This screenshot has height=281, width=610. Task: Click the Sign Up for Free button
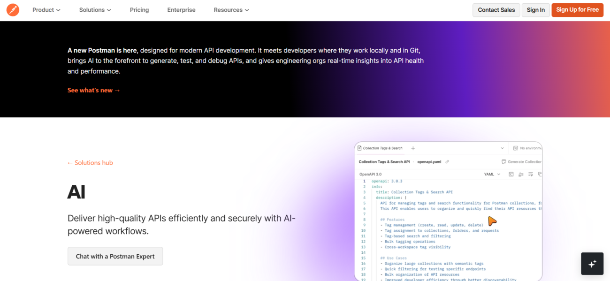pos(577,10)
